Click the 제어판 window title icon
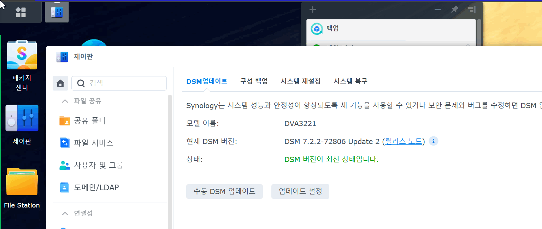The width and height of the screenshot is (542, 229). click(x=62, y=57)
